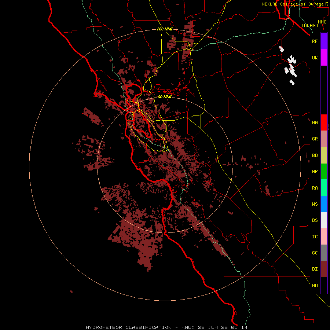Click the "KMUX" radar site identifier
The width and height of the screenshot is (330, 330).
pos(188,327)
